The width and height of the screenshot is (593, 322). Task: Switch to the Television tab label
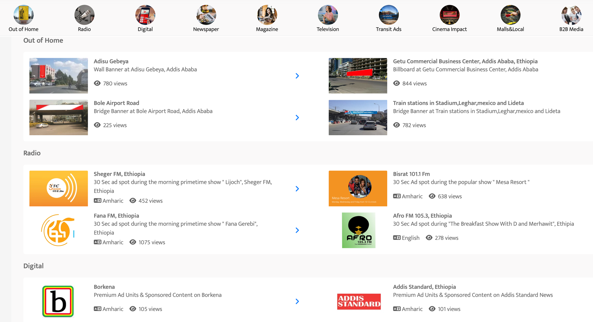(328, 29)
